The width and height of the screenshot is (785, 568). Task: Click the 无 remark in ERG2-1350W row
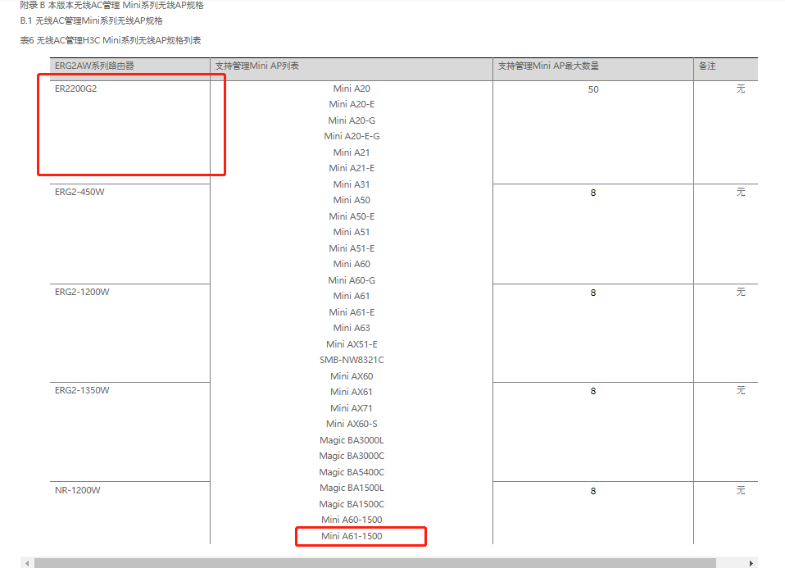(741, 390)
